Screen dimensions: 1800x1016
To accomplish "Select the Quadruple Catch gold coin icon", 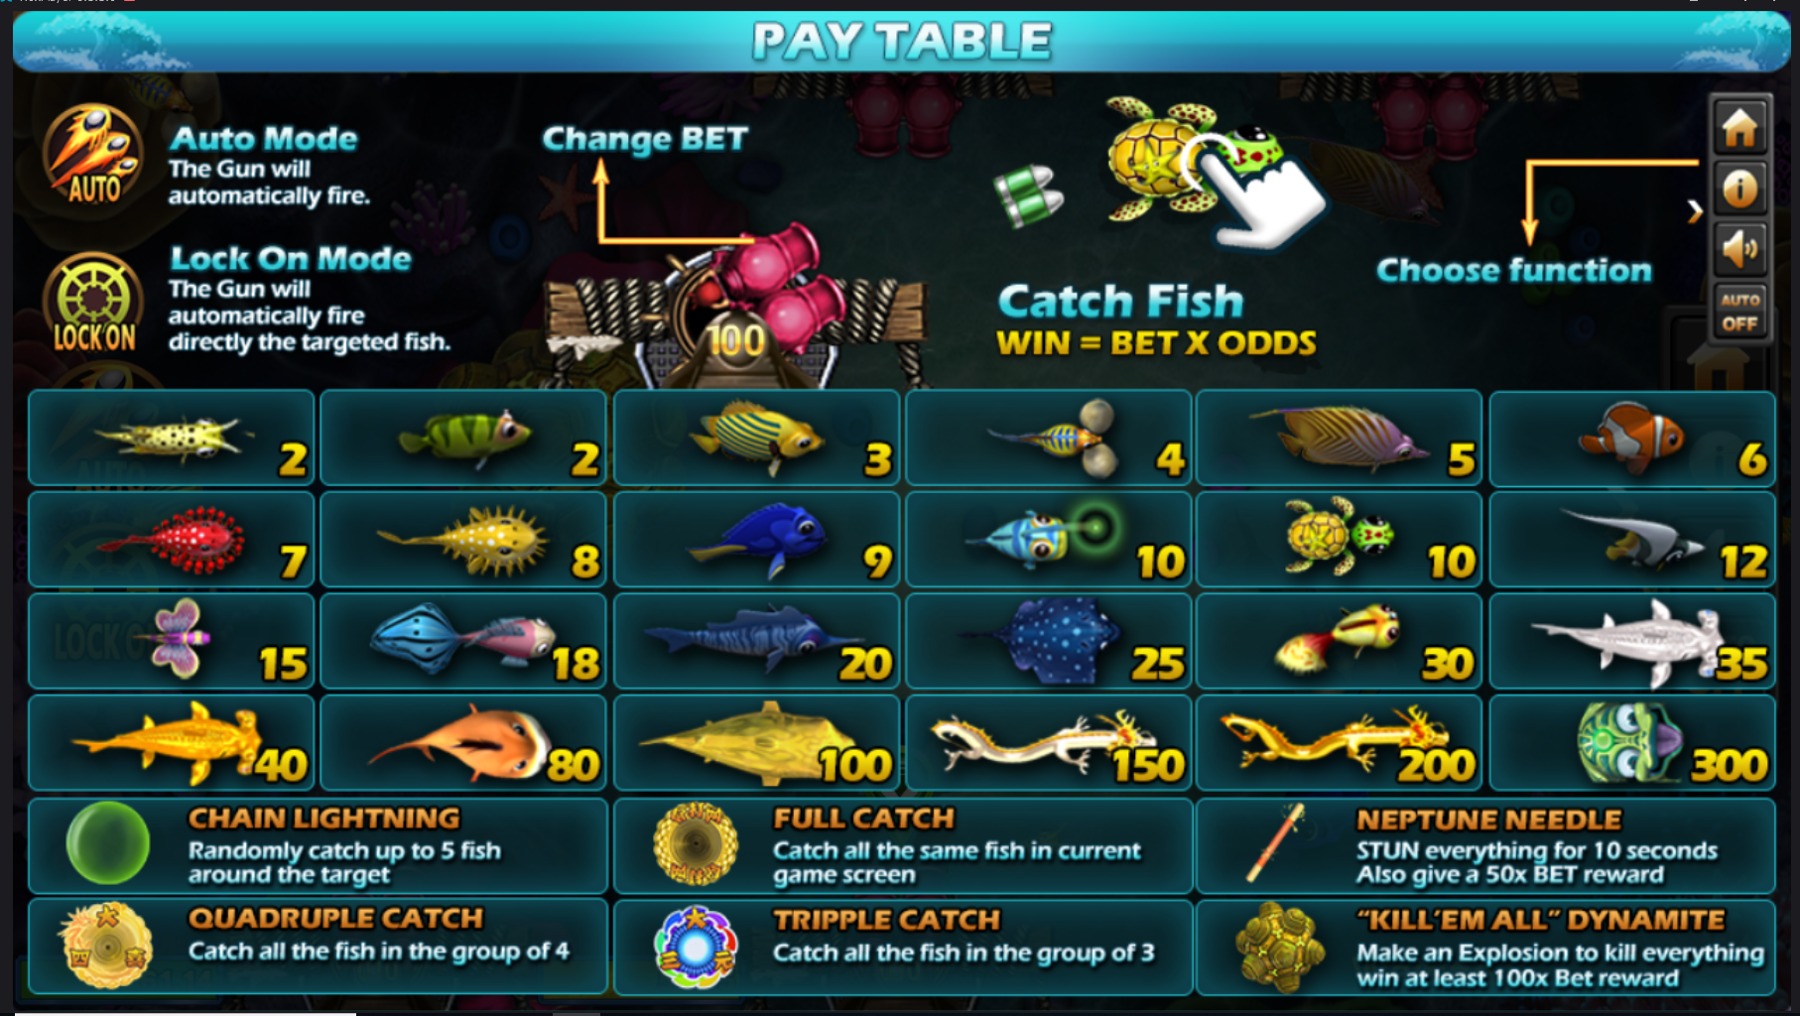I will coord(107,946).
